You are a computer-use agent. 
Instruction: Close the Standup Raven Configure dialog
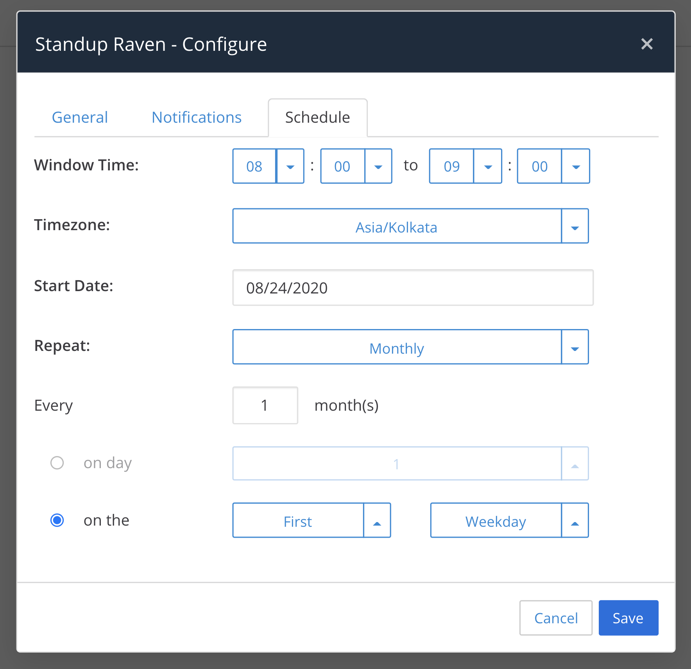click(x=647, y=44)
